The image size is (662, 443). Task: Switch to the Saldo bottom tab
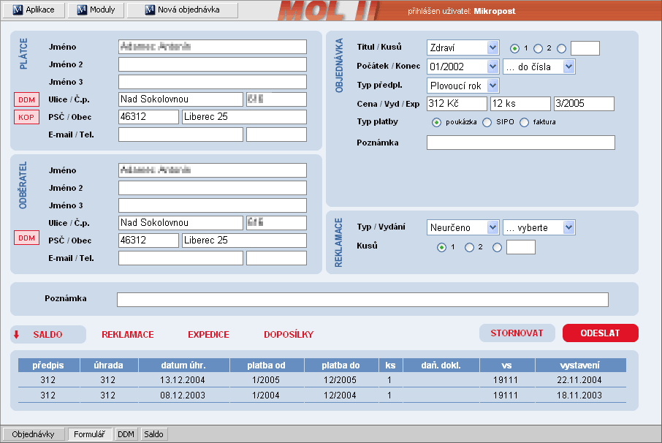[x=153, y=434]
